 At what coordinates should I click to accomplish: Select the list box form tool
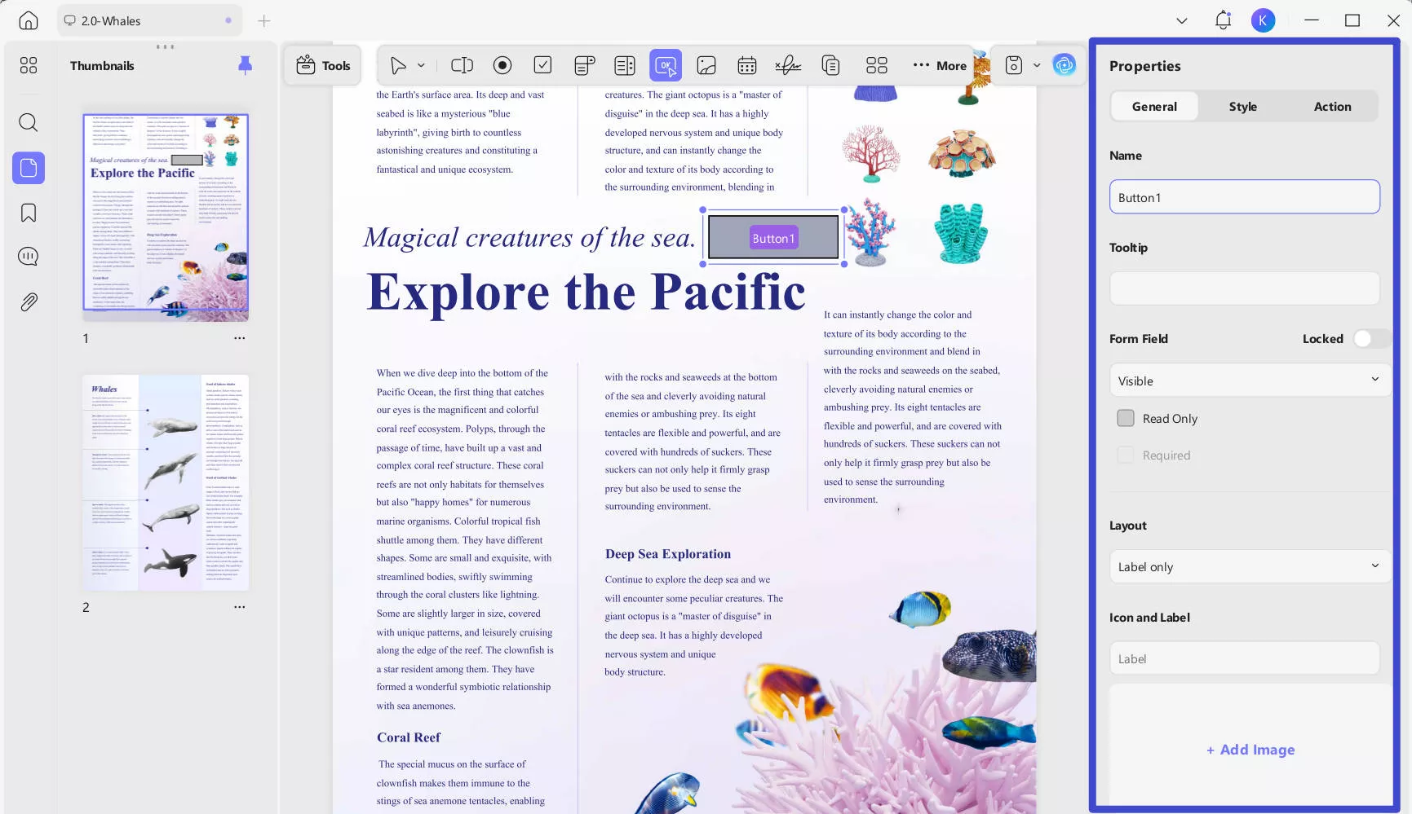click(x=625, y=65)
